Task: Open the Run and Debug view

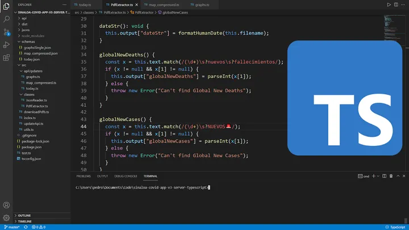Action: pos(6,44)
